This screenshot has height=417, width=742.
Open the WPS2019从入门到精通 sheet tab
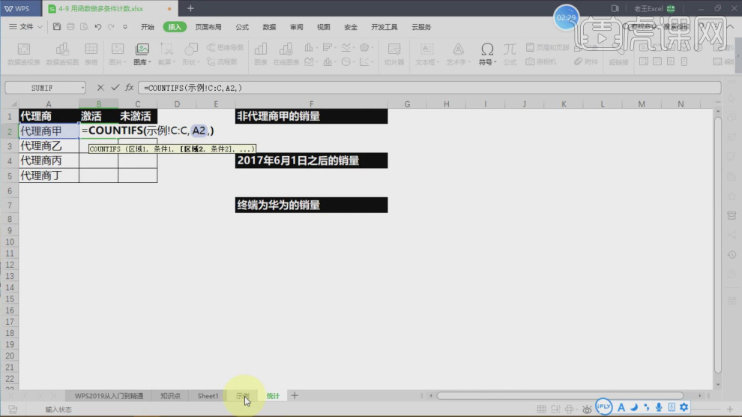109,396
